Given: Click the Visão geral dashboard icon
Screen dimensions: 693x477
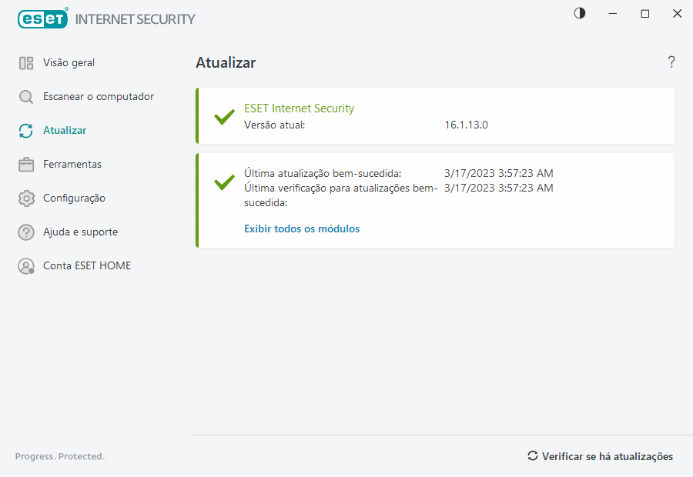Looking at the screenshot, I should (26, 63).
